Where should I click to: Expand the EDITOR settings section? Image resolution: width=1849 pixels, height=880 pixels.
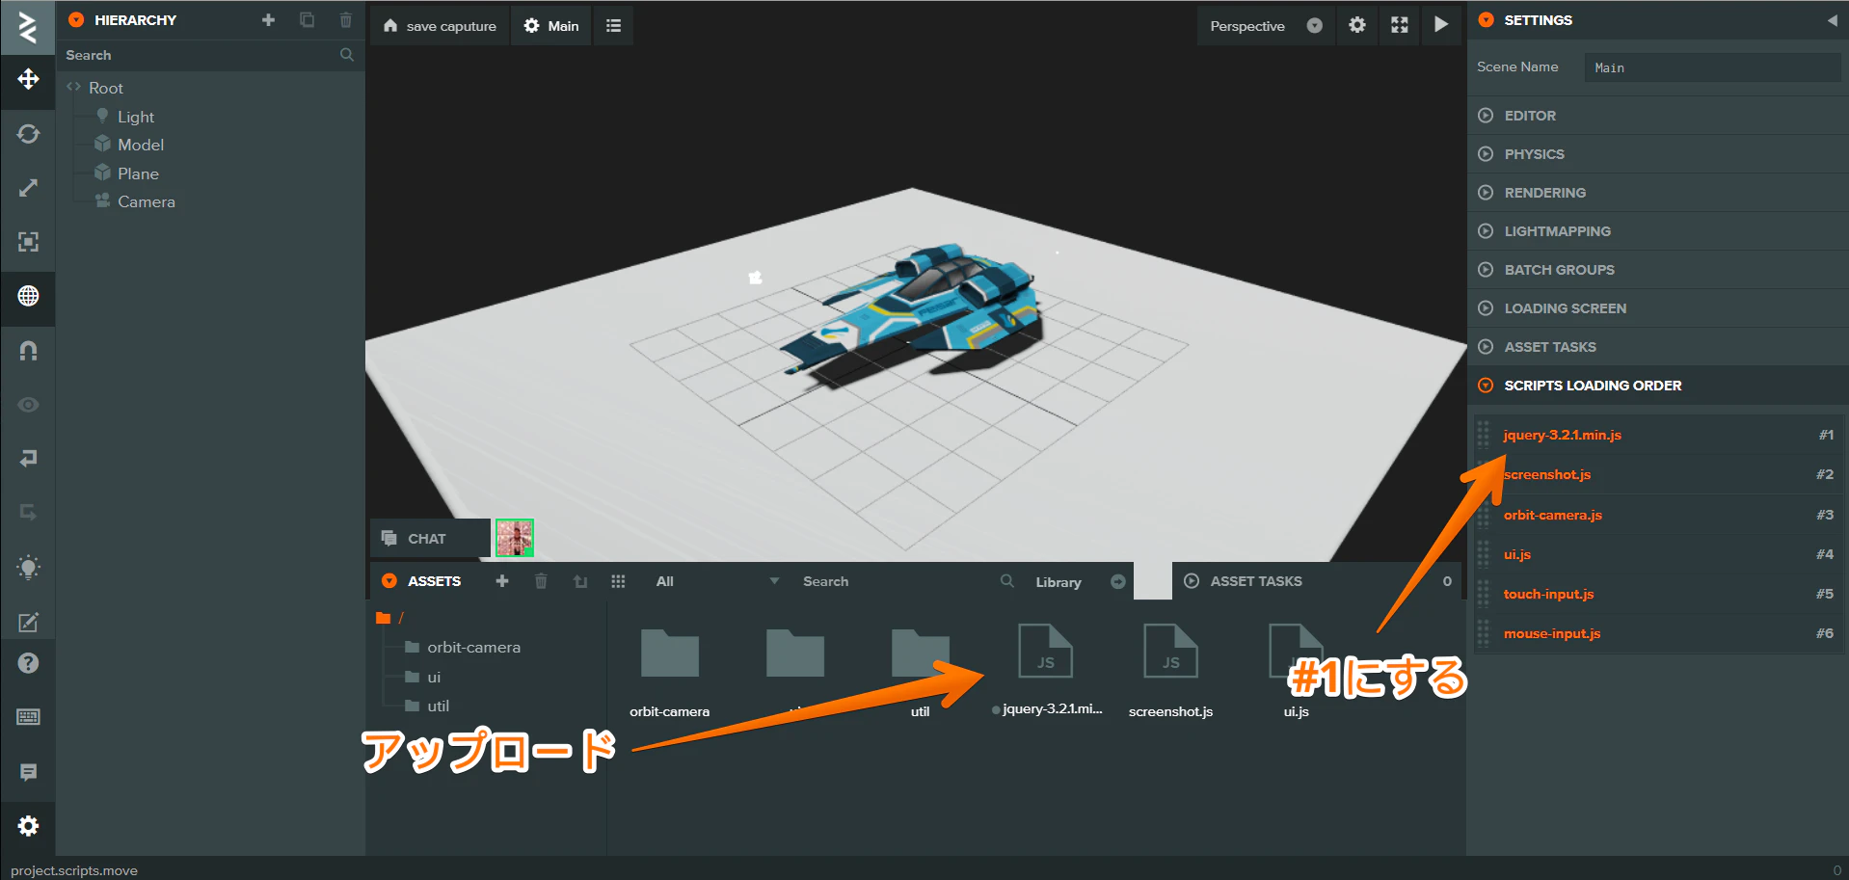click(1657, 116)
